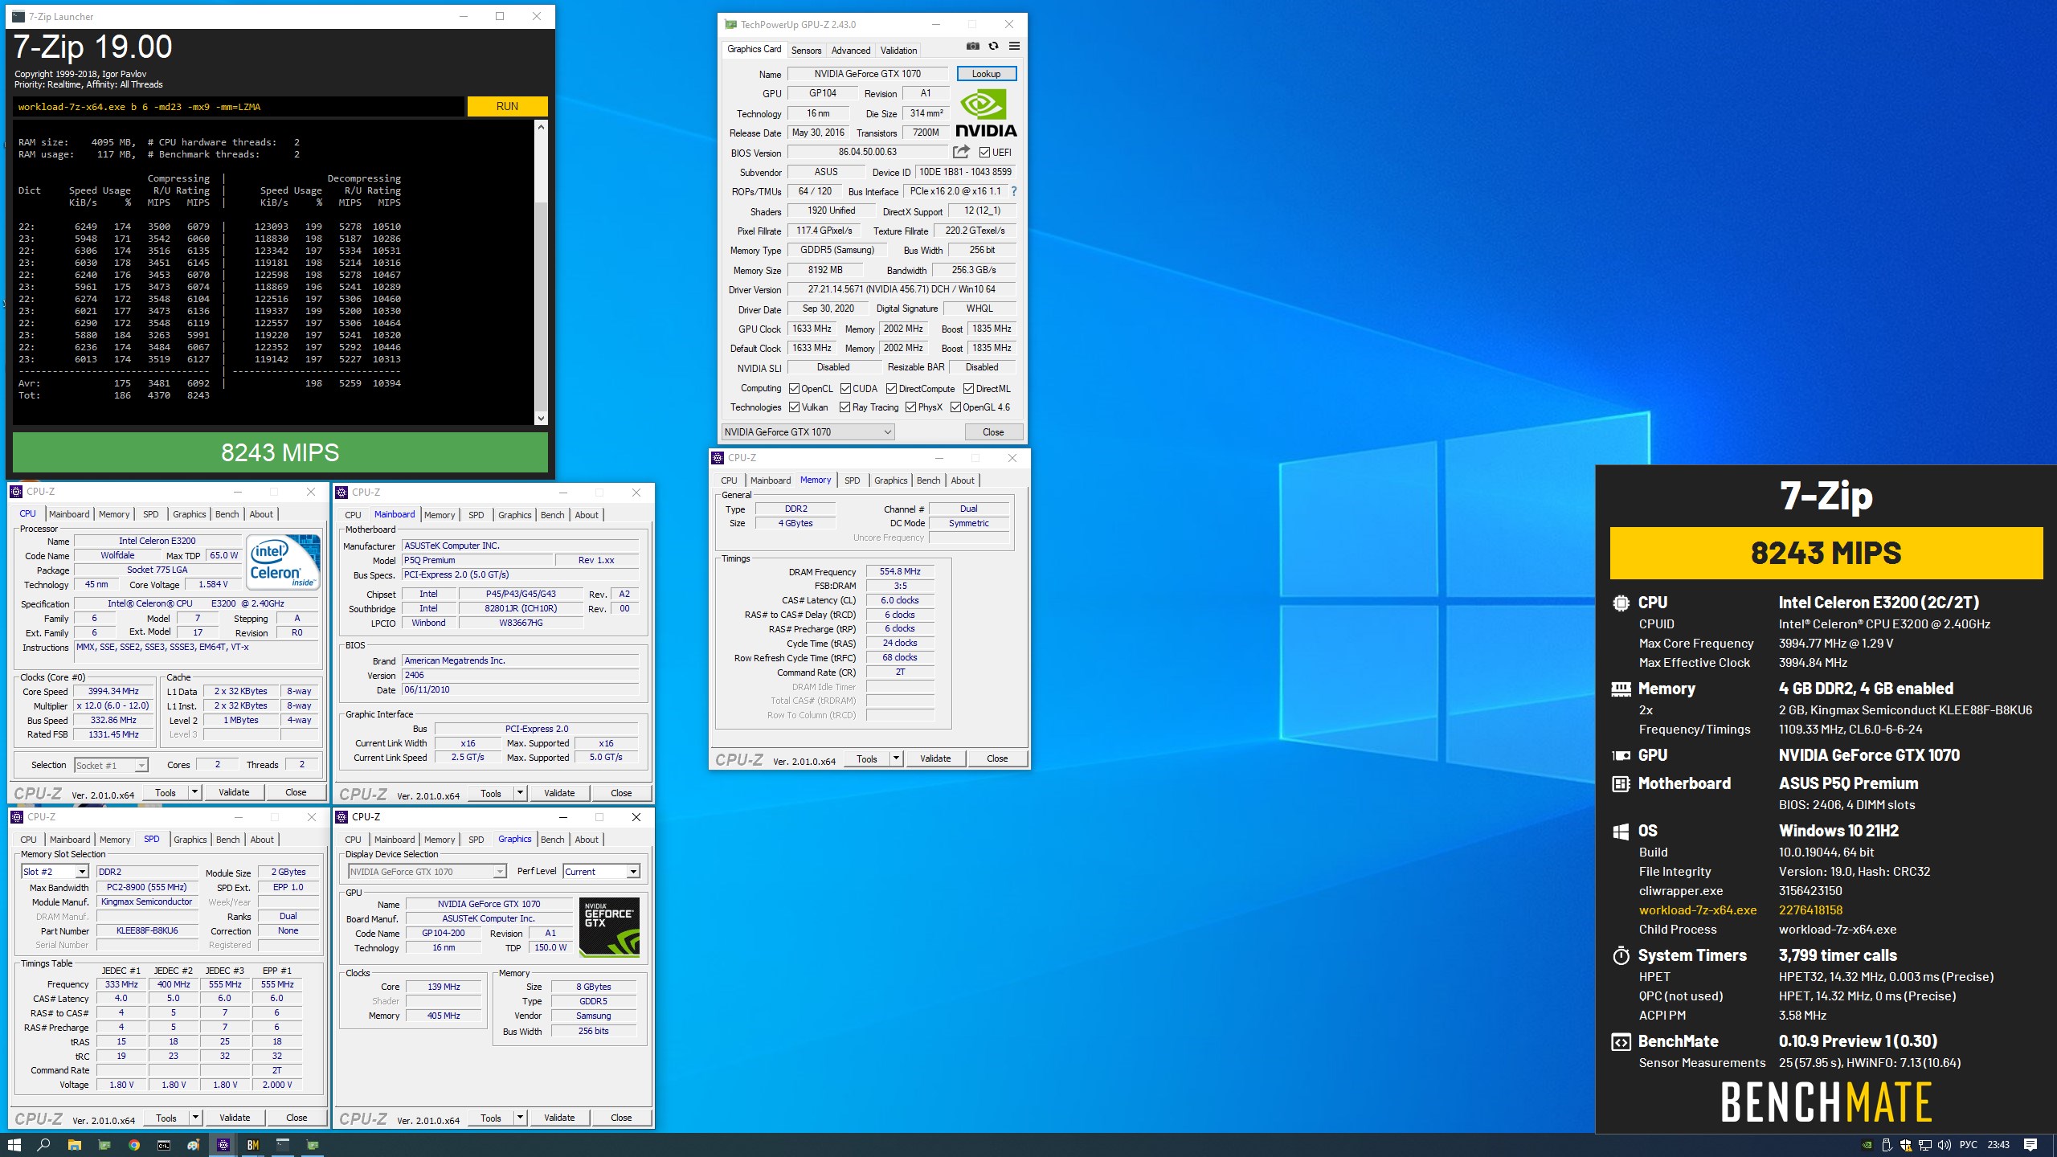Open the volume tray icon

tap(1945, 1145)
